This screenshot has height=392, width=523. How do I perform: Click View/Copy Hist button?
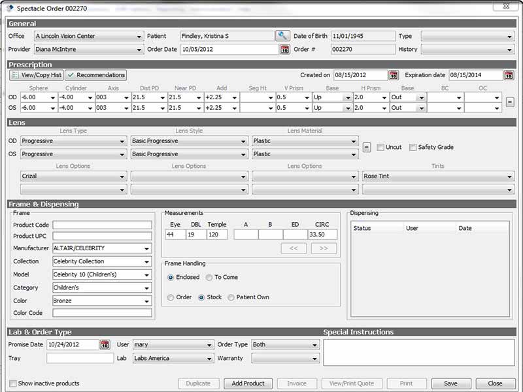[x=36, y=75]
